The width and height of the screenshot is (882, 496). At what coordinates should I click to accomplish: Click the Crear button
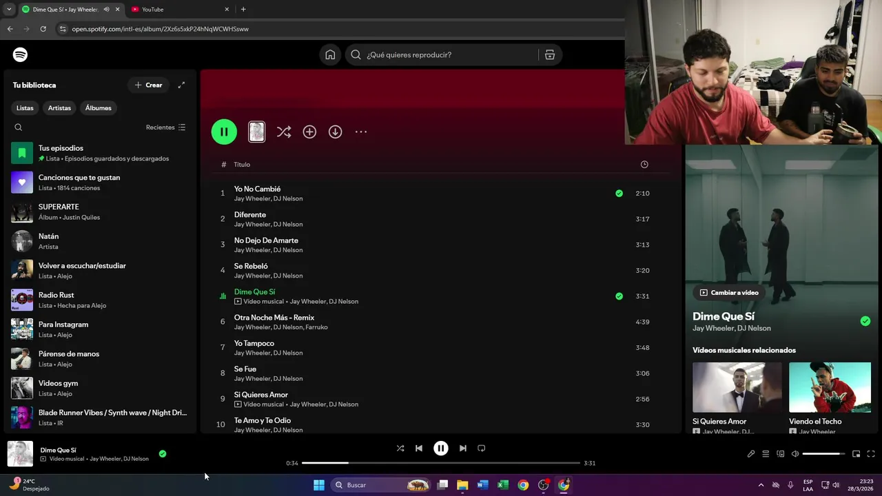pyautogui.click(x=149, y=85)
